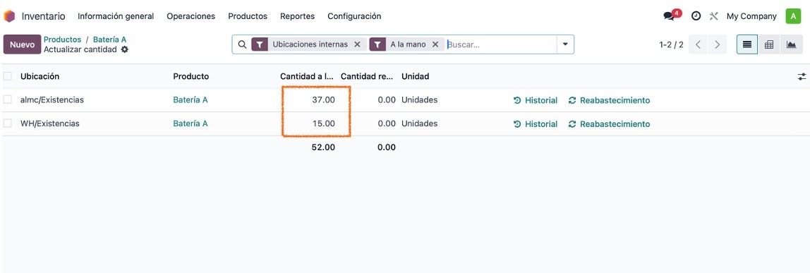Check the WH/Existencias row checkbox
Viewport: 810px width, 273px height.
click(7, 123)
